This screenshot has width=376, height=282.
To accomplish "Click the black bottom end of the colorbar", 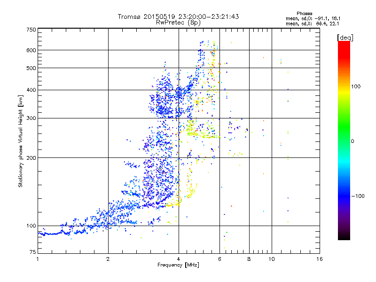I will (x=344, y=236).
